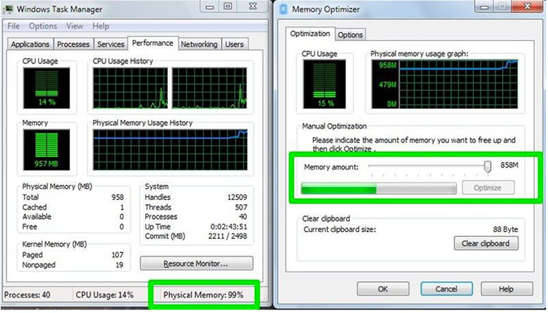
Task: Open the View menu in Task Manager
Action: coord(75,26)
